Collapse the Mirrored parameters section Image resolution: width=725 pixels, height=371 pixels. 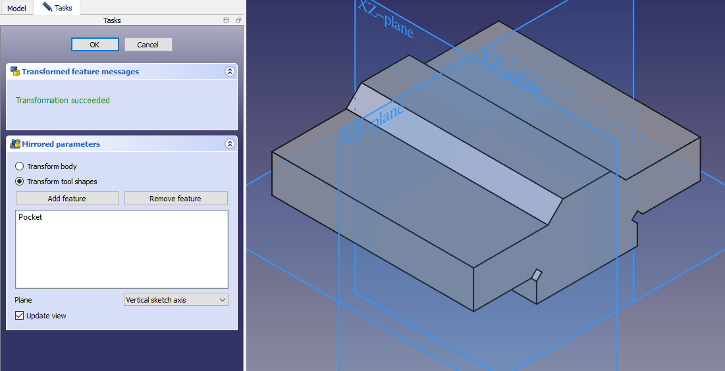[x=229, y=144]
